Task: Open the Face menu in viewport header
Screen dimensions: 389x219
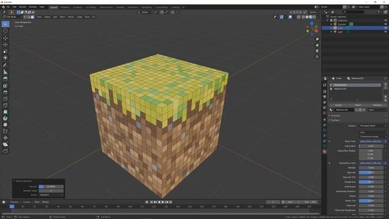Action: (87, 17)
